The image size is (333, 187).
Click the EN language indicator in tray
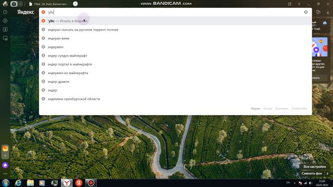pyautogui.click(x=288, y=183)
